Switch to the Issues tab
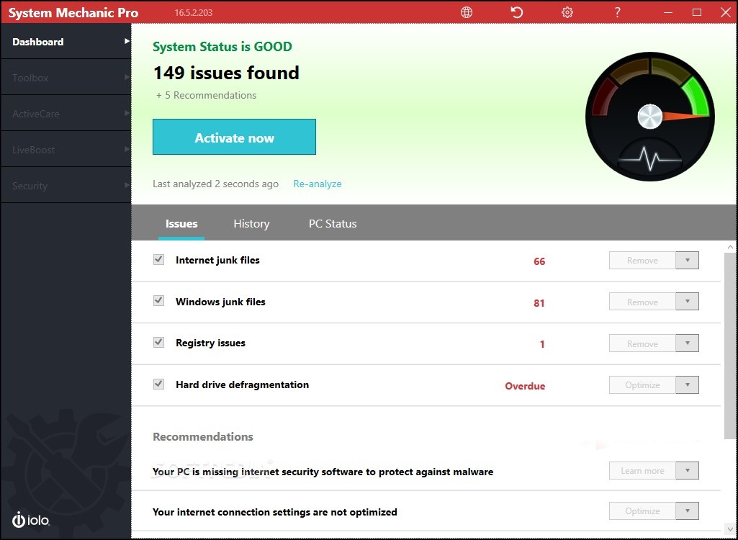The width and height of the screenshot is (738, 540). [x=181, y=224]
